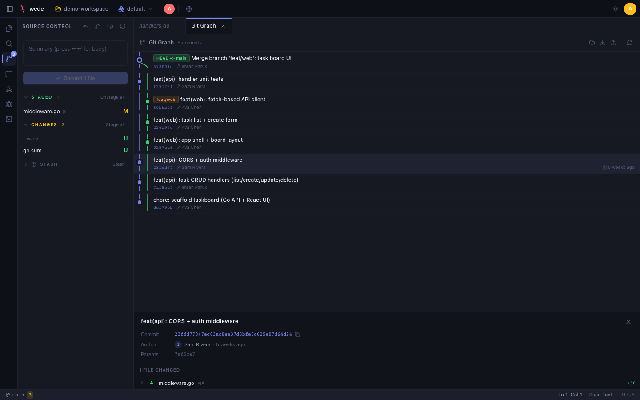
Task: Click the globe icon in top bar
Action: [189, 9]
